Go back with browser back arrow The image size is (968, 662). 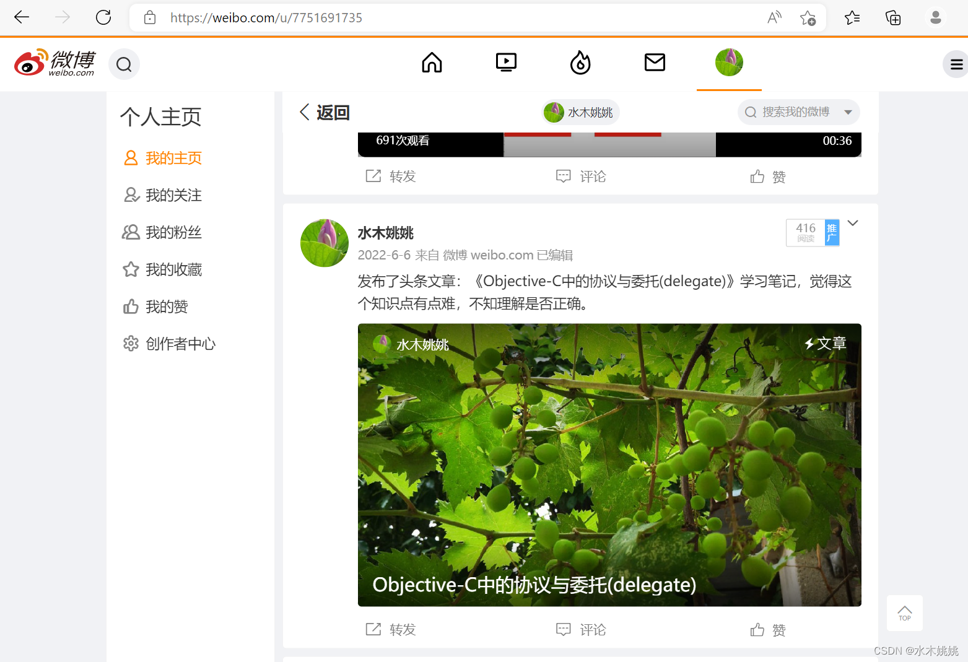pyautogui.click(x=22, y=17)
